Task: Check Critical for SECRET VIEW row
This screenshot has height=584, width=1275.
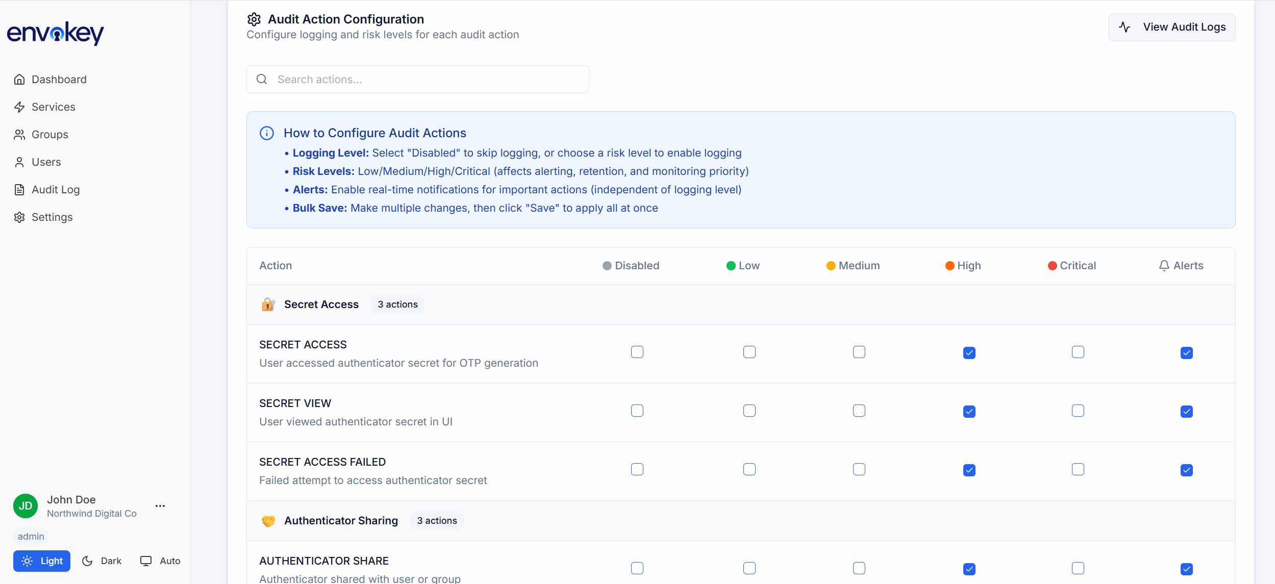Action: coord(1078,411)
